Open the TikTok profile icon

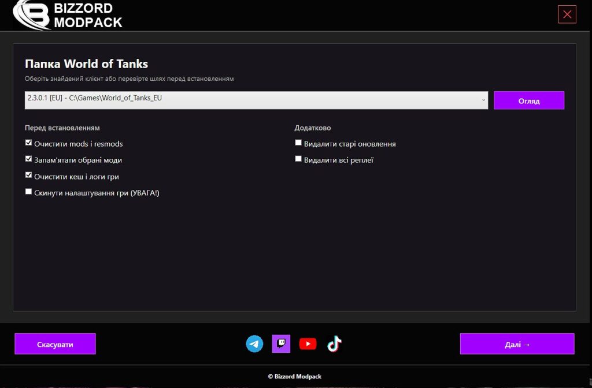(334, 344)
